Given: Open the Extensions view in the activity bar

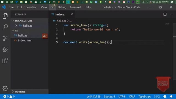Looking at the screenshot, I should click(5, 61).
